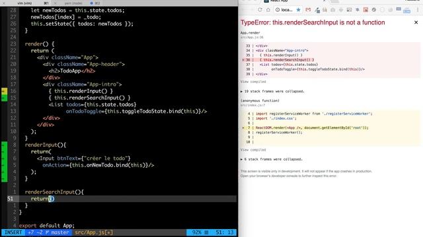The height and width of the screenshot is (237, 423).
Task: Click the onAction={this.onNewTodo.bind(this)} line
Action: point(98,165)
